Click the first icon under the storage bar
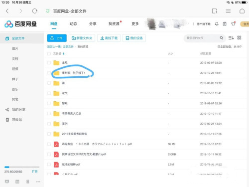249x187 pixels. click(7, 182)
